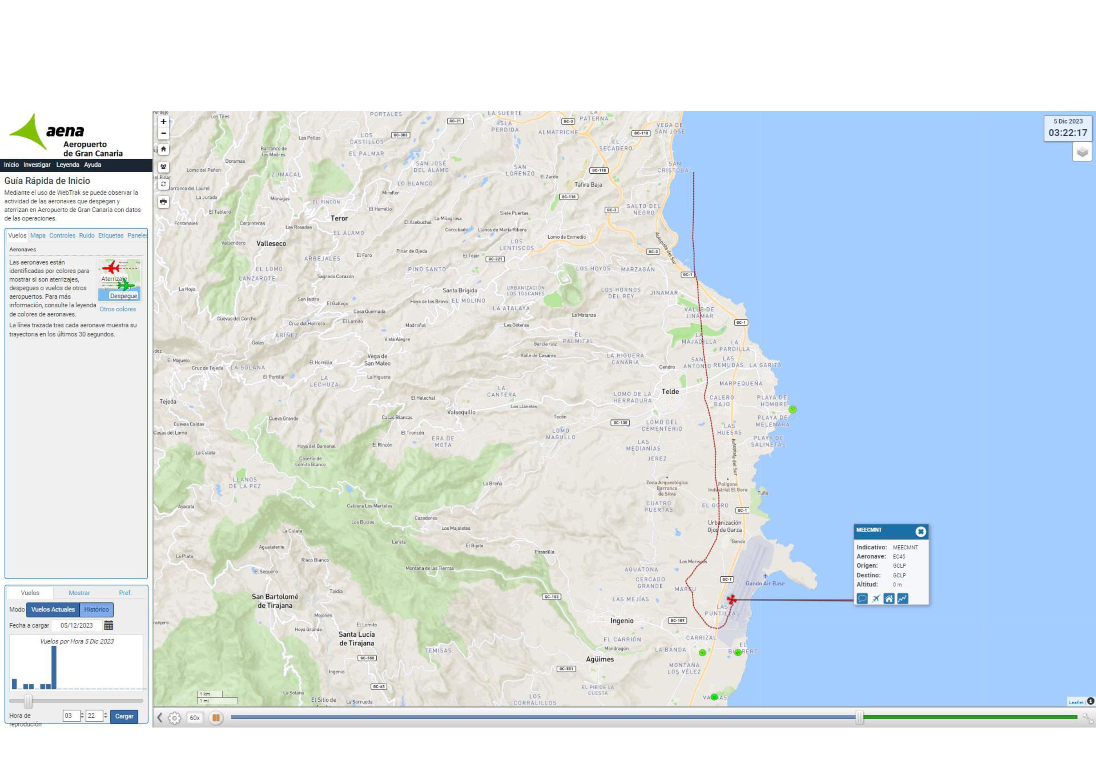The image size is (1096, 775).
Task: Click the altitude graph icon in flight popup
Action: (902, 599)
